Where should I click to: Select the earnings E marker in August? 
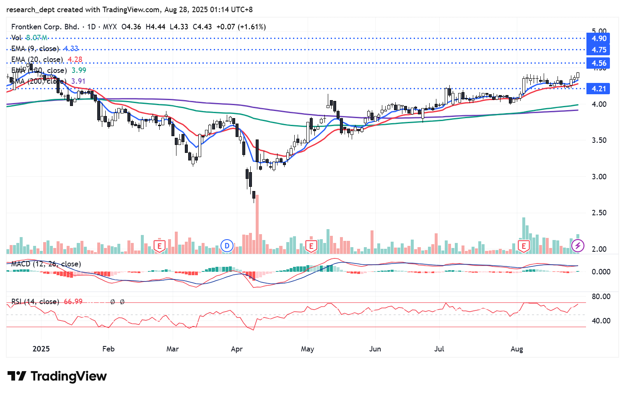[523, 246]
